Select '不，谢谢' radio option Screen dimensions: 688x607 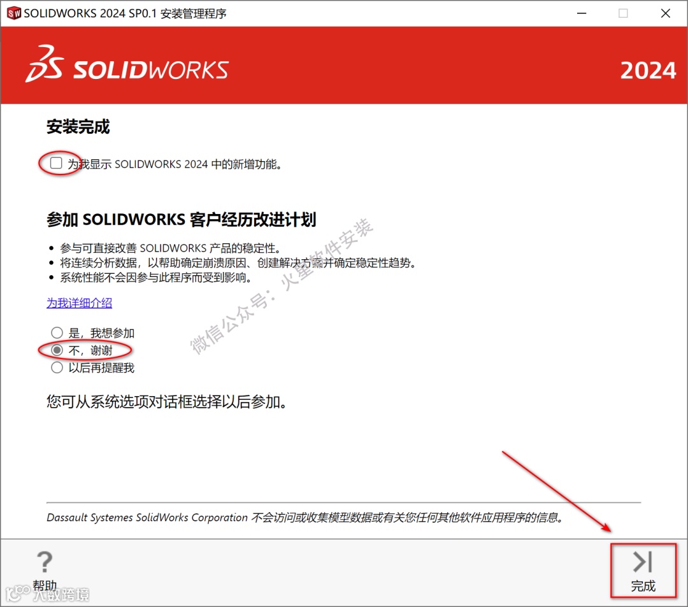click(x=57, y=350)
